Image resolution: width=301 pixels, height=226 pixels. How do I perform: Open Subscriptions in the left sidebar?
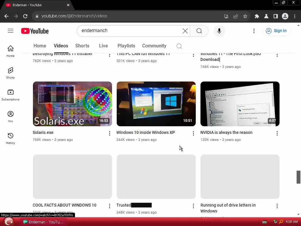(10, 95)
